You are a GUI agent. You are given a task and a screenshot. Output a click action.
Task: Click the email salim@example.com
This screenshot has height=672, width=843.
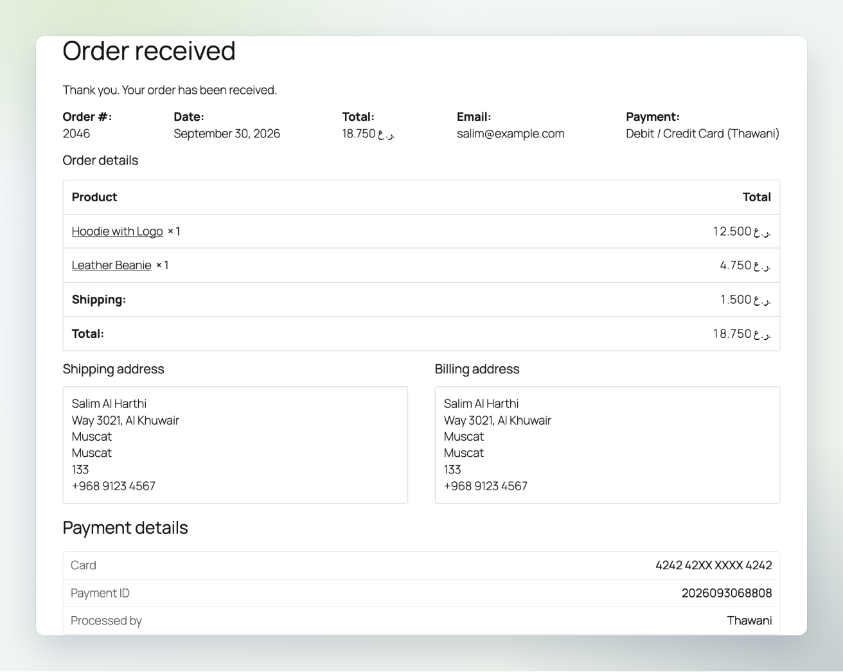tap(510, 134)
